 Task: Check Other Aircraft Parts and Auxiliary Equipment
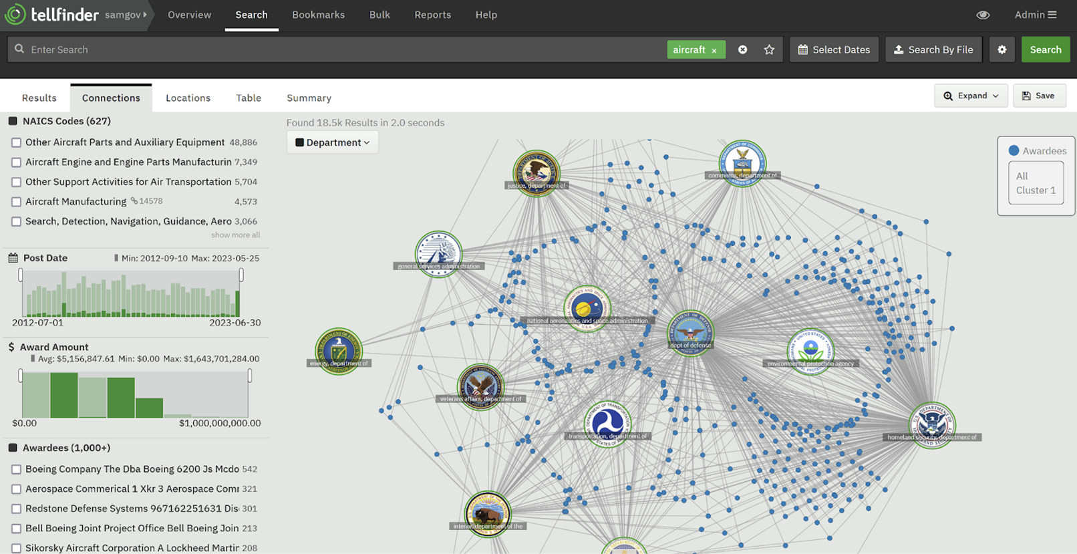point(16,142)
